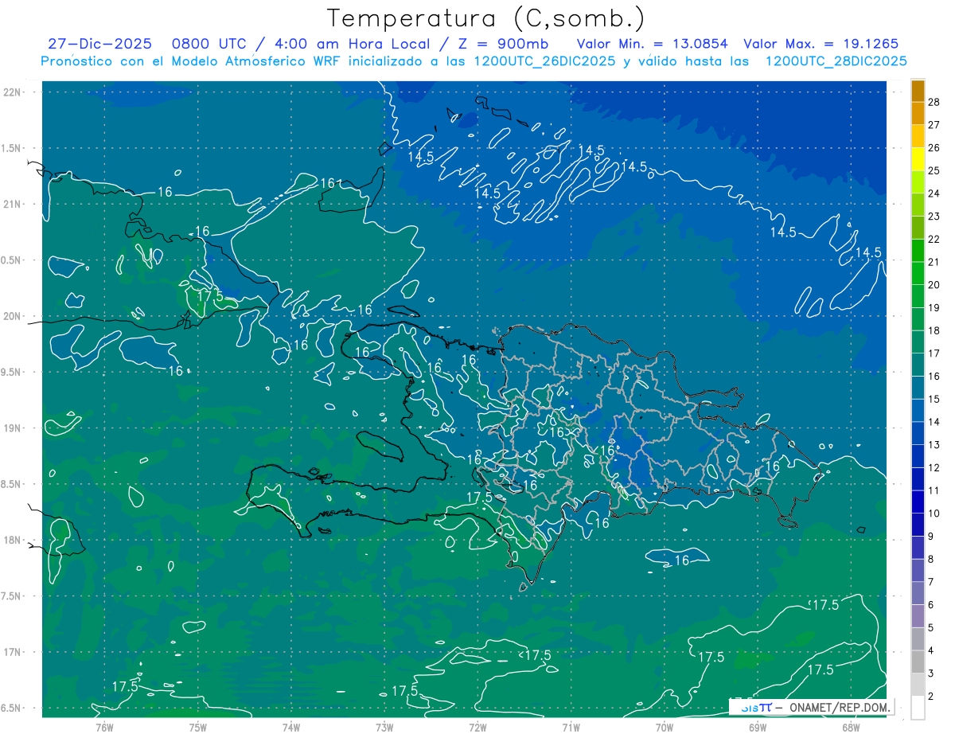Click the '20' color legend label
955x738 pixels.
tap(934, 285)
